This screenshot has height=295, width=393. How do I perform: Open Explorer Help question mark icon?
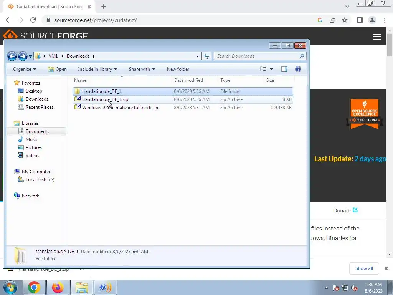tap(298, 69)
